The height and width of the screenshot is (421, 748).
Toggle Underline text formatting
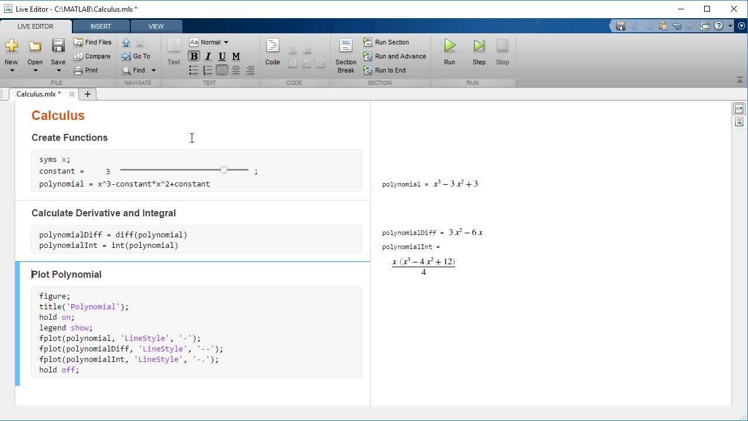coord(221,56)
